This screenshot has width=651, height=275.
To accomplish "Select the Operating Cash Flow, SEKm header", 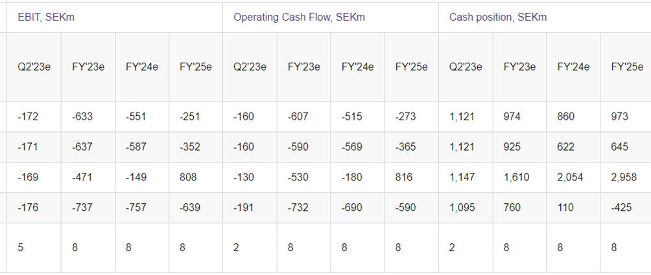I will coord(299,17).
